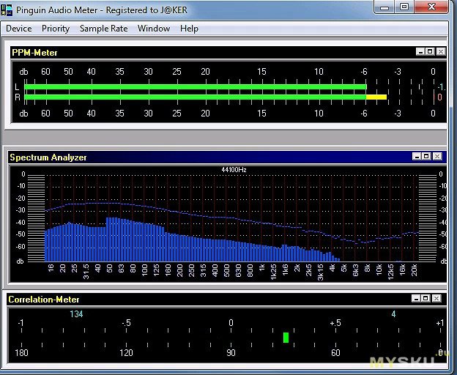Viewport: 457px width, 375px height.
Task: Minimize the Spectrum Analyzer panel
Action: click(x=416, y=157)
